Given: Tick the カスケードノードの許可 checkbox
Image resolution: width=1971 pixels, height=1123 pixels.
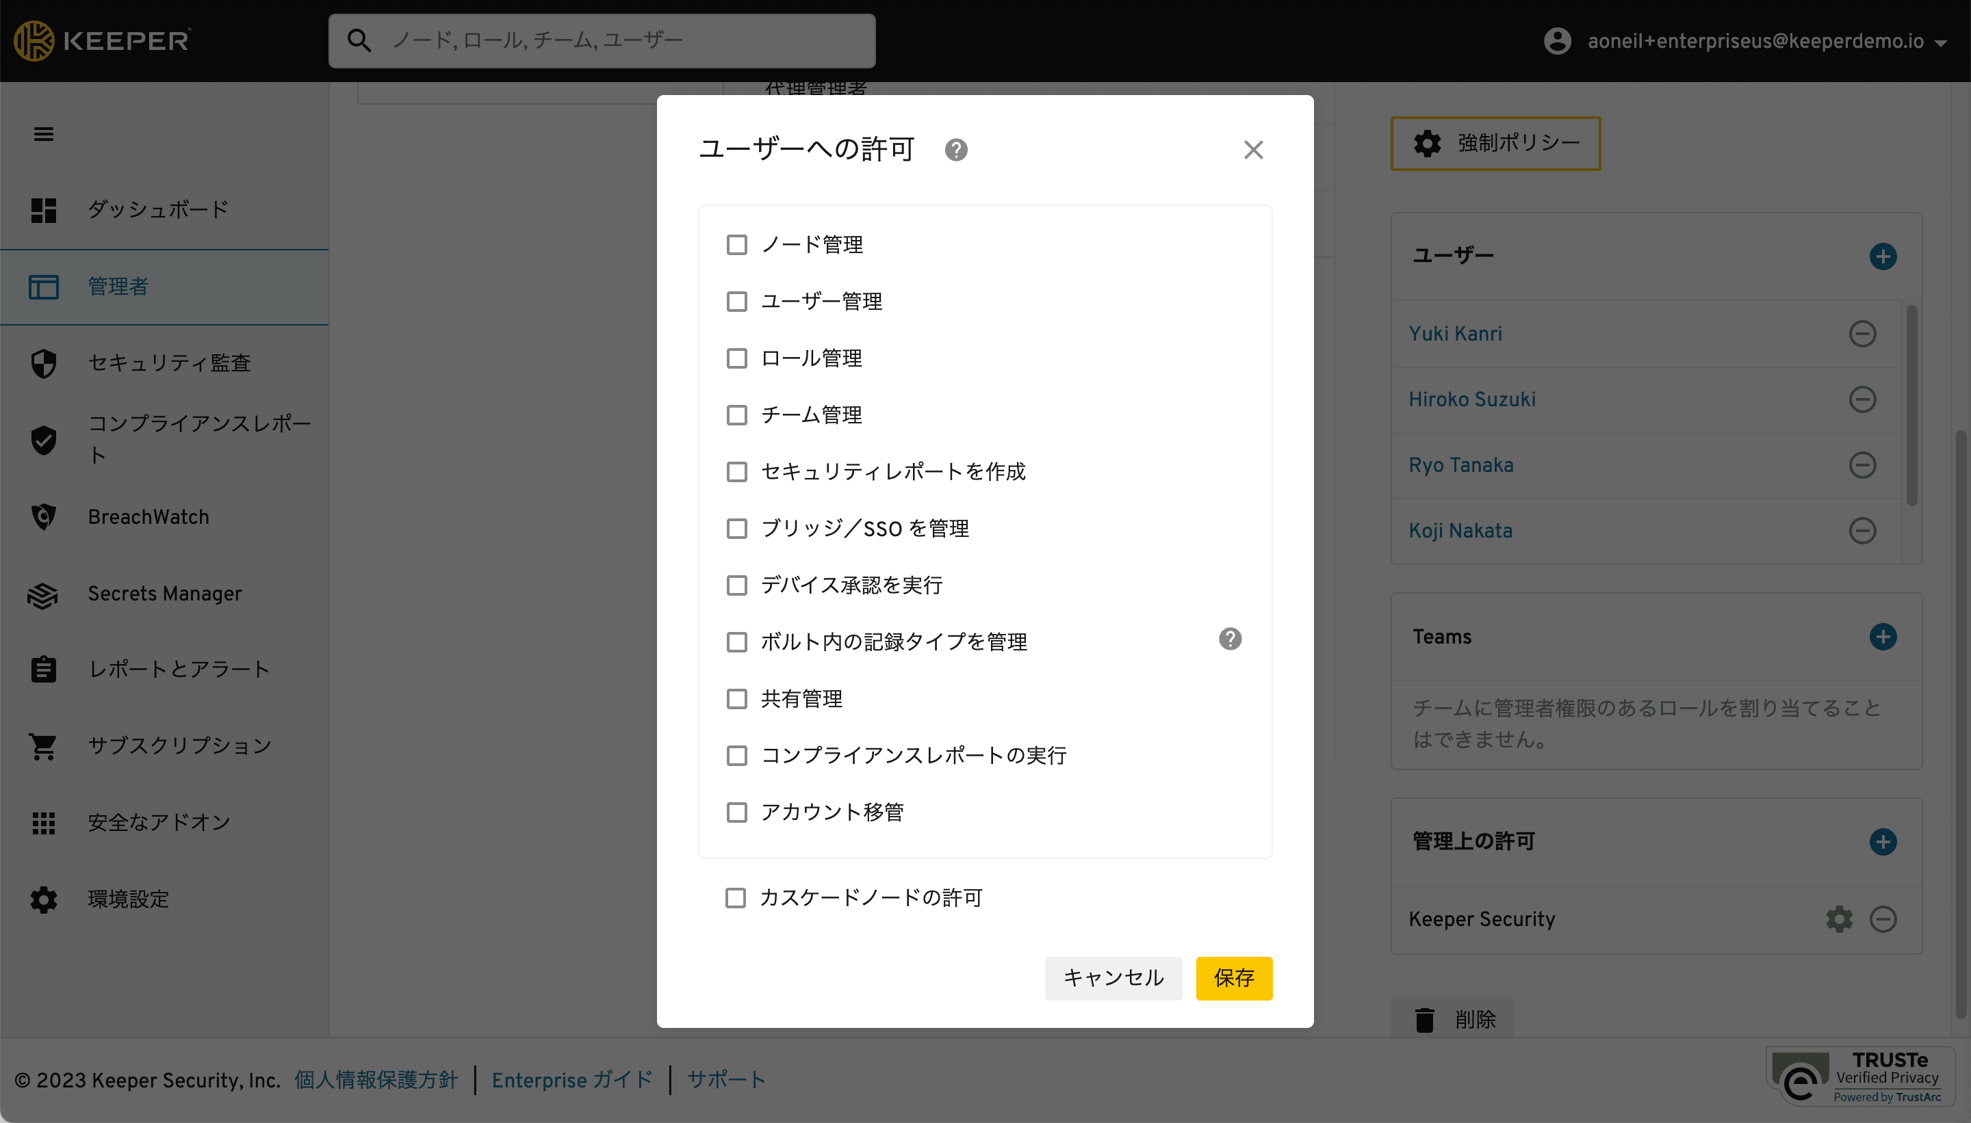Looking at the screenshot, I should coord(735,898).
